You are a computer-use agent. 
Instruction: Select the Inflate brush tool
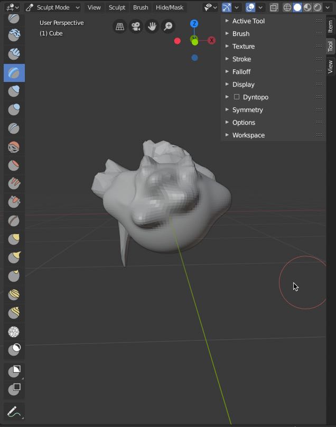14,91
